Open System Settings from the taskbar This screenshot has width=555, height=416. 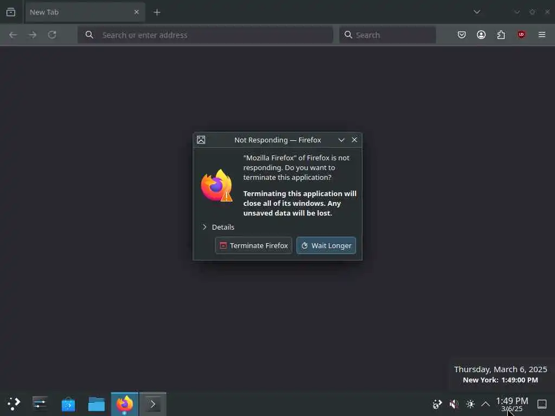[x=40, y=404]
